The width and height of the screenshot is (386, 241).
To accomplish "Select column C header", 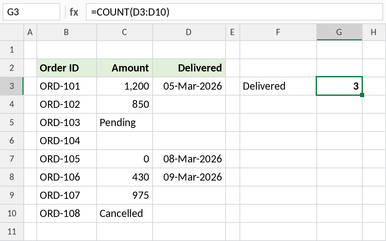I will 125,32.
